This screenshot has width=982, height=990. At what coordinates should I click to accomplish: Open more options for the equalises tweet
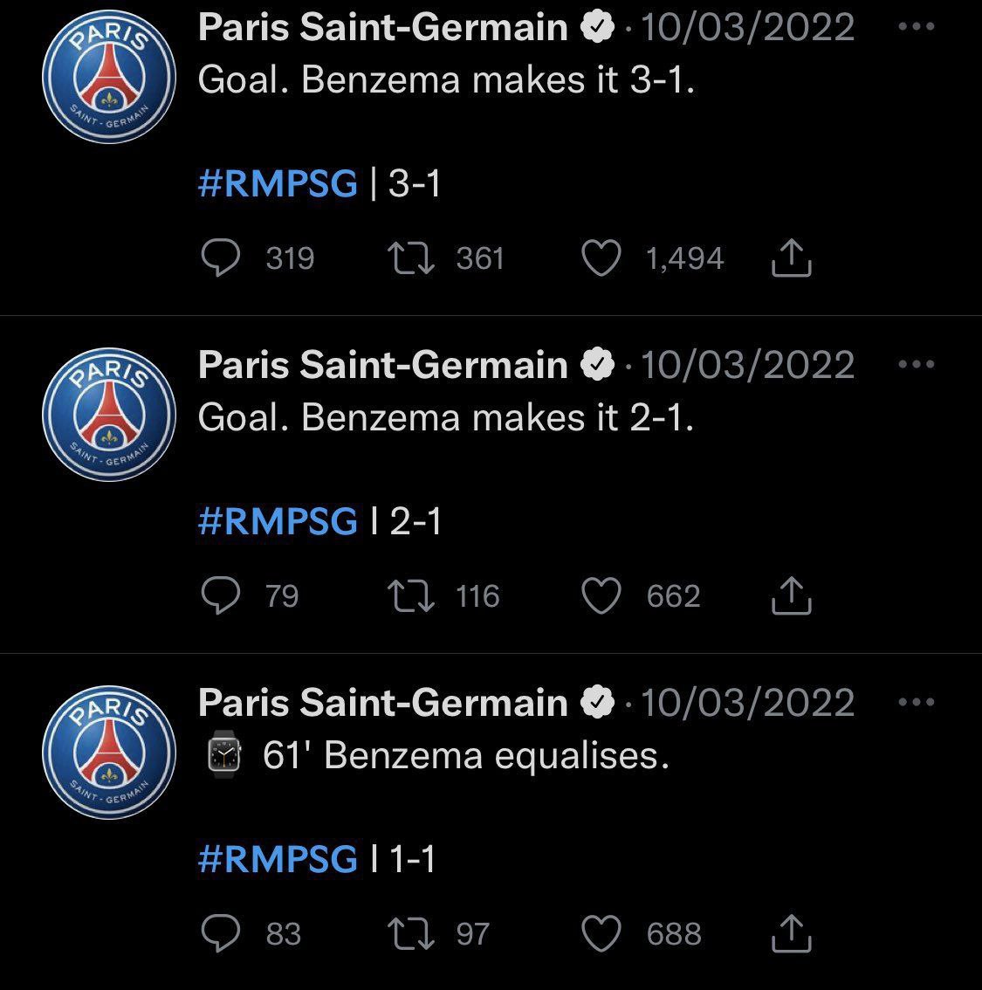916,702
